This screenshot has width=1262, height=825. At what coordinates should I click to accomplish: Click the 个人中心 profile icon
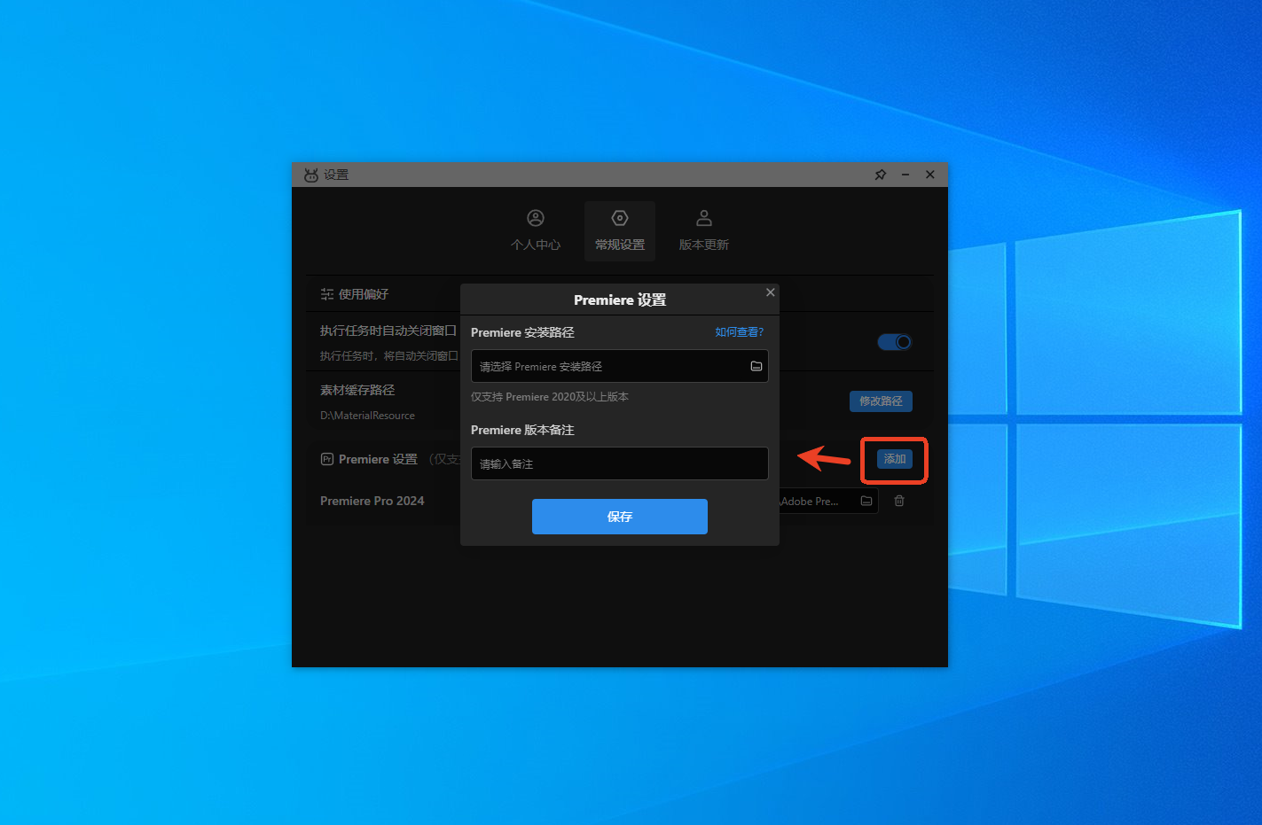536,218
